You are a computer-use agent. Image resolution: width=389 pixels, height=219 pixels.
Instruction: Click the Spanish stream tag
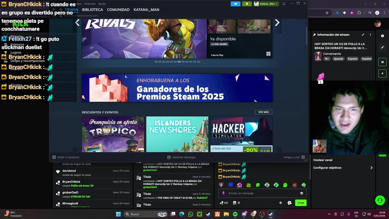pos(338,59)
